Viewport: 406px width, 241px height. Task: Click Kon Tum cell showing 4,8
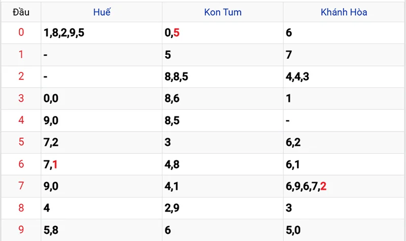pyautogui.click(x=172, y=164)
